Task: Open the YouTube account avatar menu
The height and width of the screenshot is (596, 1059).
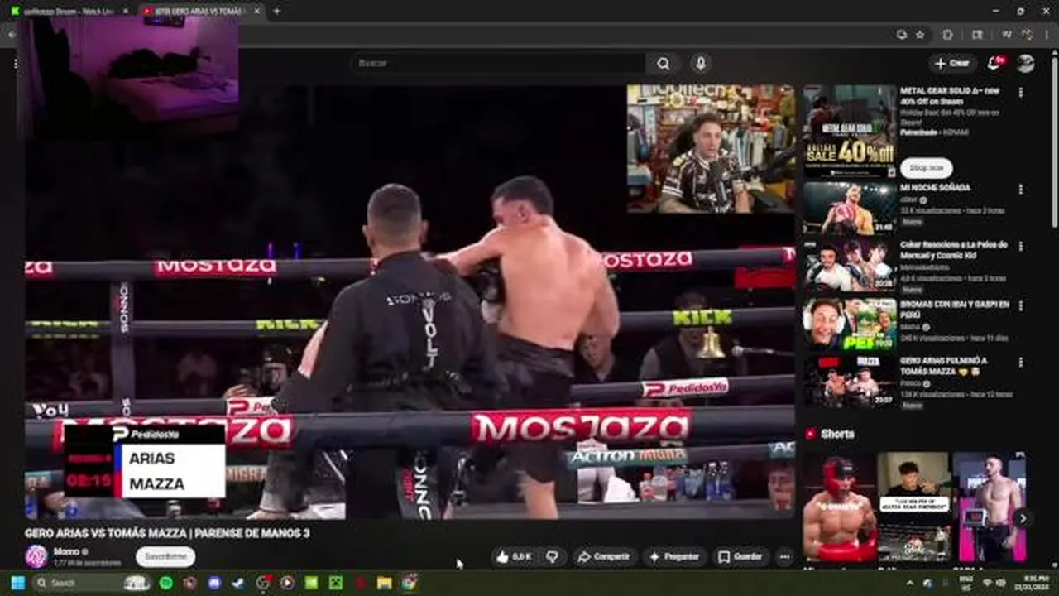Action: 1026,64
